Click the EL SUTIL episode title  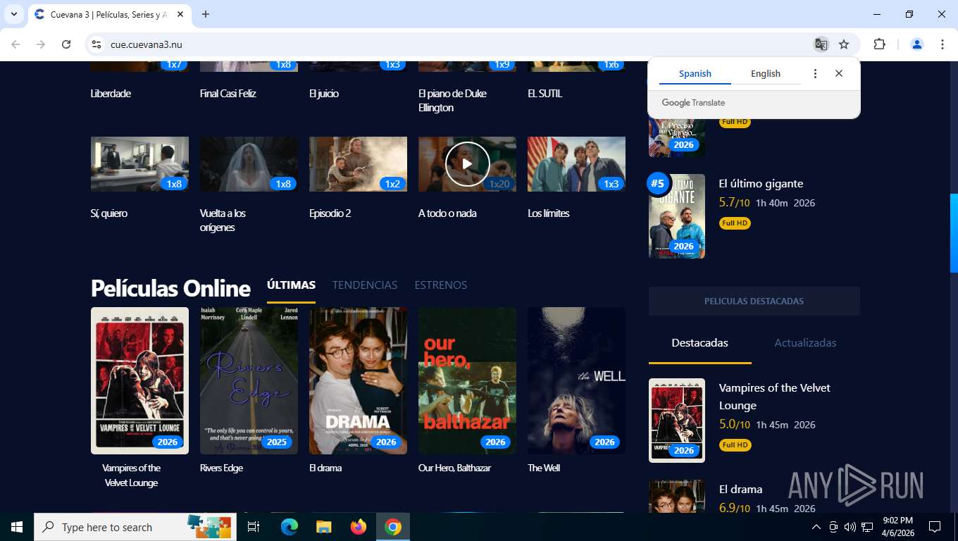pyautogui.click(x=545, y=94)
